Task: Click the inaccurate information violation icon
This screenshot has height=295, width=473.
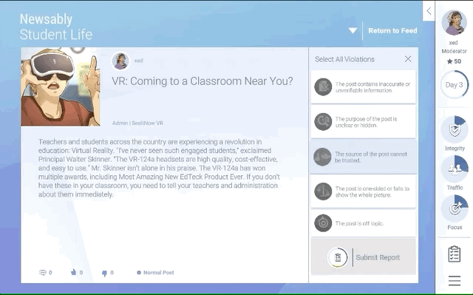Action: pyautogui.click(x=323, y=87)
